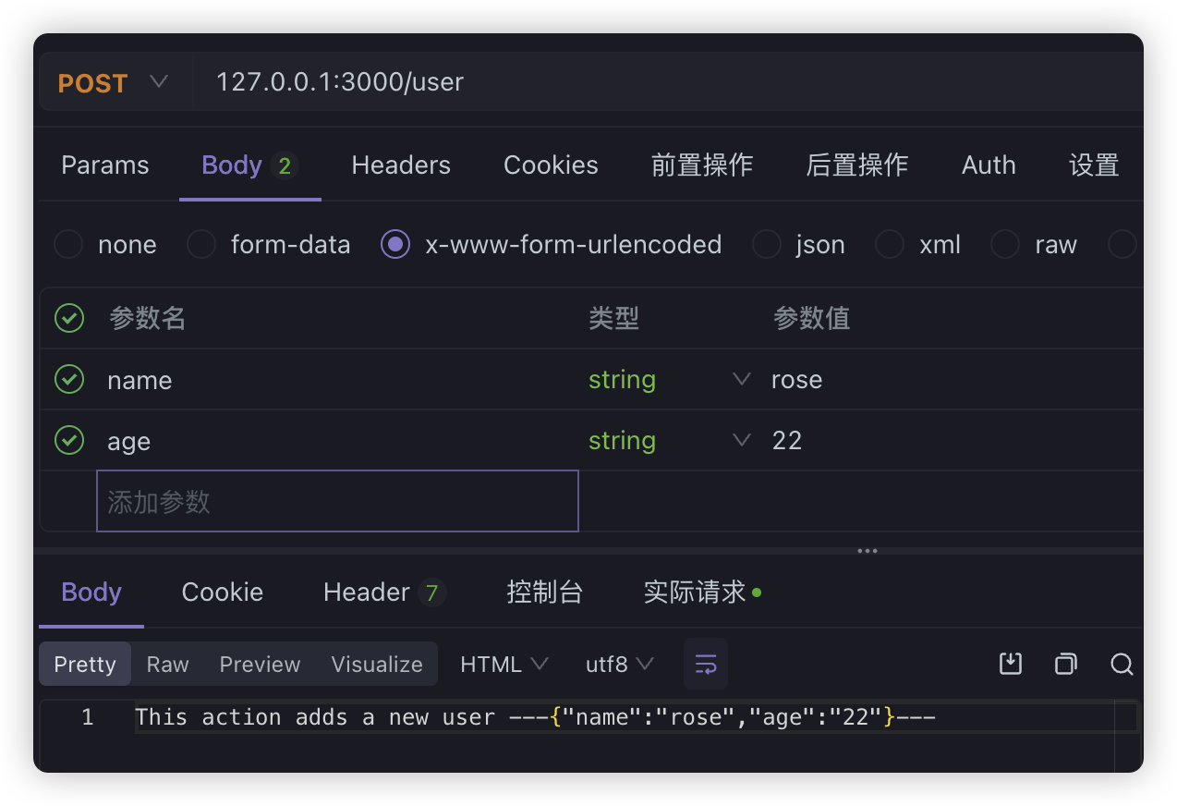This screenshot has width=1177, height=806.
Task: Open response search with magnifier icon
Action: 1122,664
